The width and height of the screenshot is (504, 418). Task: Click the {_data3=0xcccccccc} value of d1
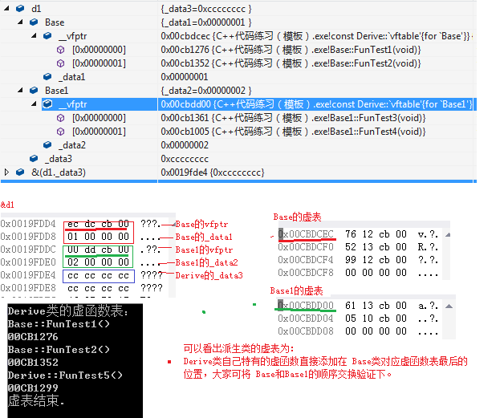tap(206, 9)
